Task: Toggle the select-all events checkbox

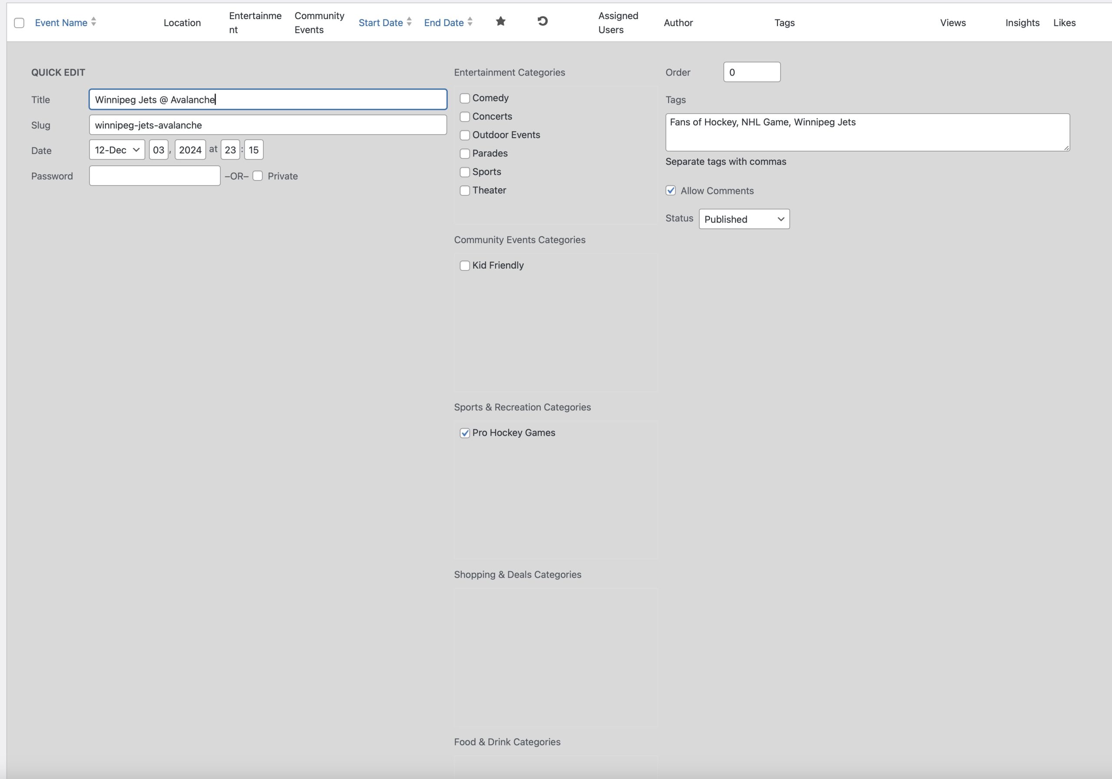Action: (x=20, y=23)
